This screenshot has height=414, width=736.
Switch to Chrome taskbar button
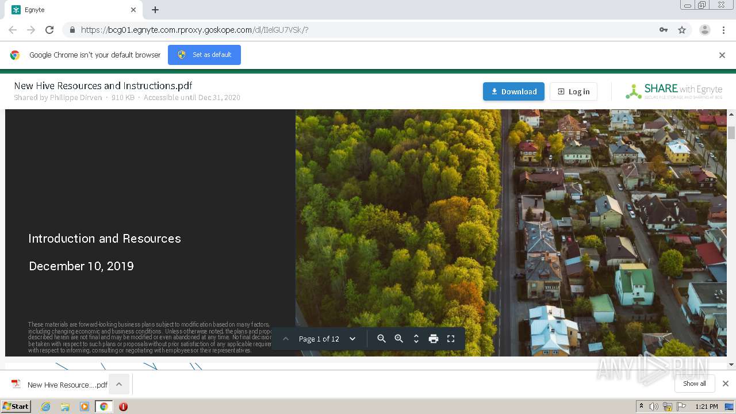tap(104, 407)
